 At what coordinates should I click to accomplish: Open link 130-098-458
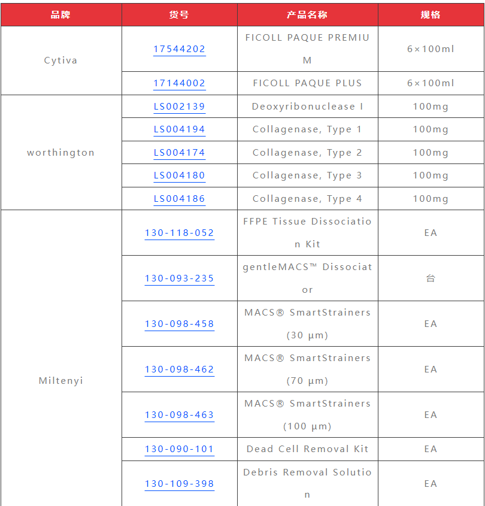pyautogui.click(x=179, y=324)
